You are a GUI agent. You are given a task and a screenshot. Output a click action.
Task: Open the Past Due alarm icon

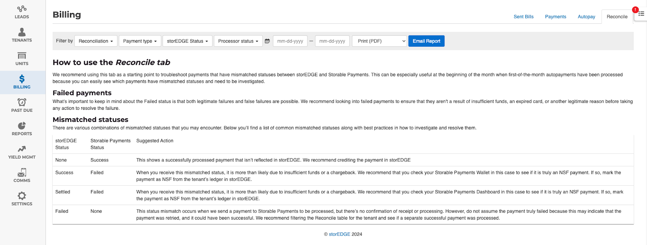click(22, 102)
